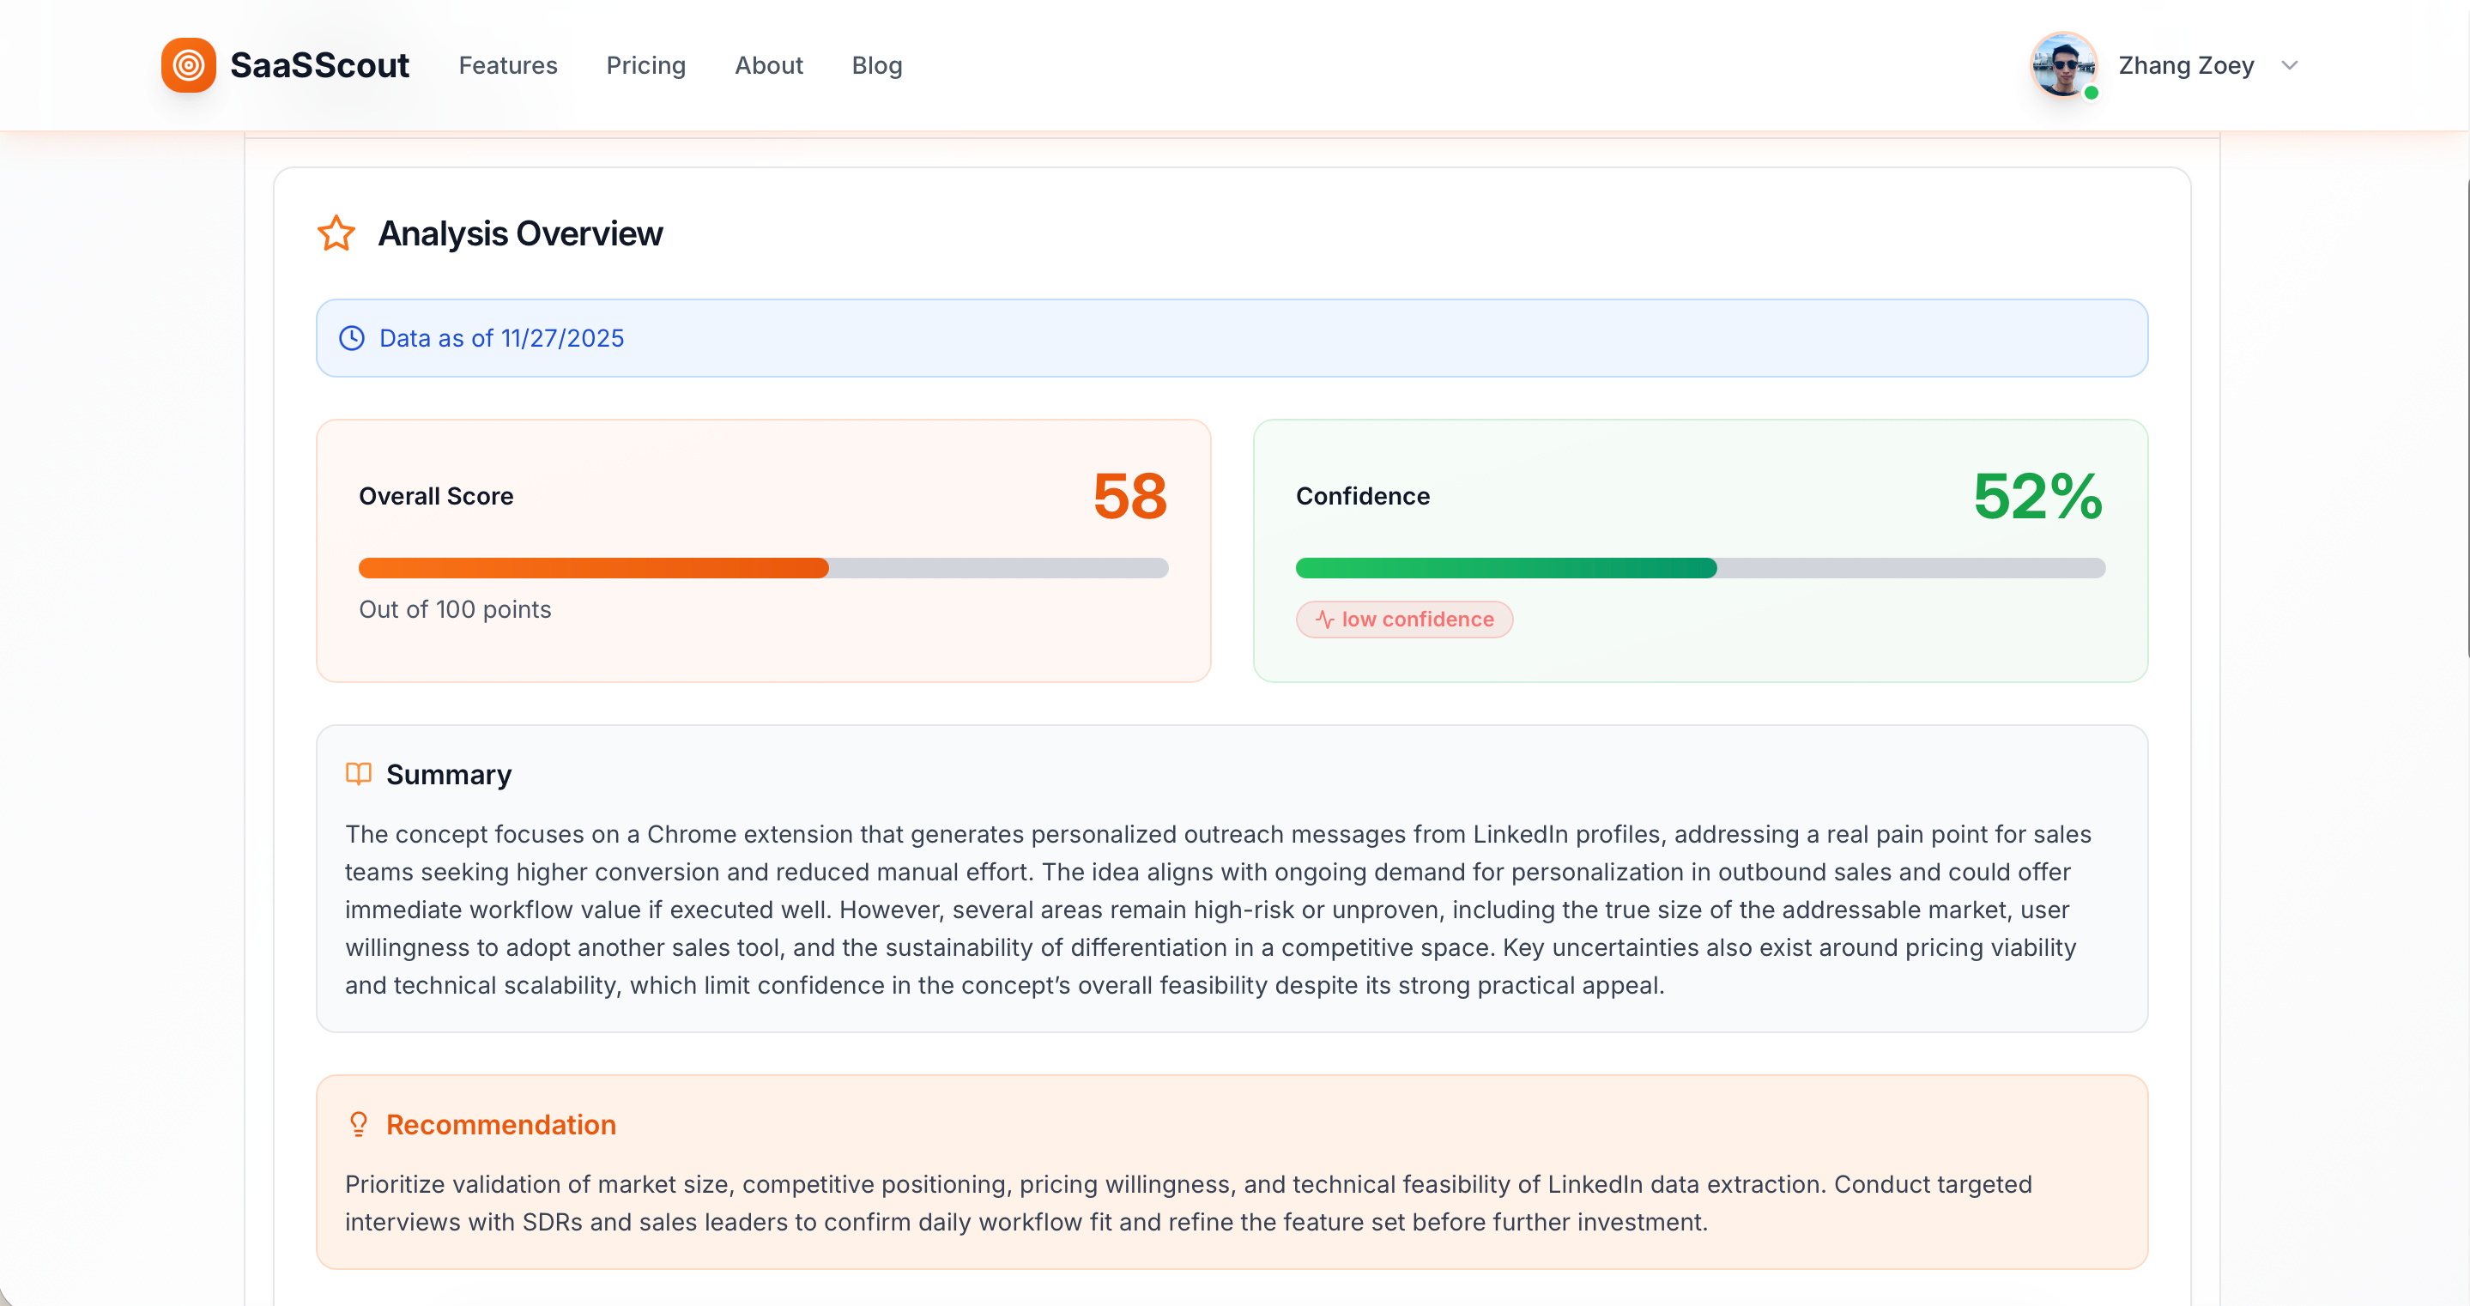
Task: Open the Pricing page
Action: point(646,65)
